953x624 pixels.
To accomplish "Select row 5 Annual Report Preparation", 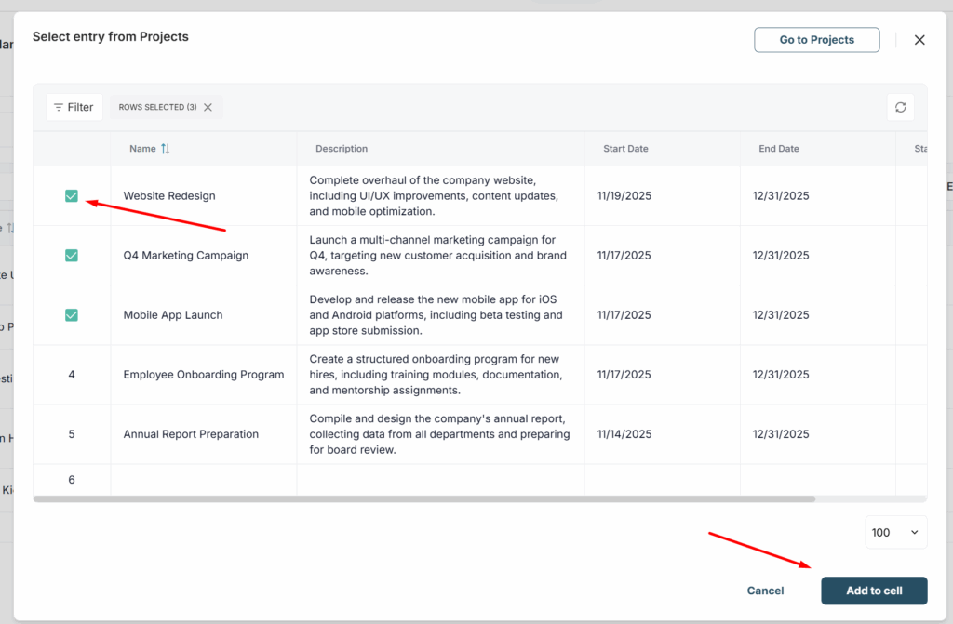I will pyautogui.click(x=72, y=434).
